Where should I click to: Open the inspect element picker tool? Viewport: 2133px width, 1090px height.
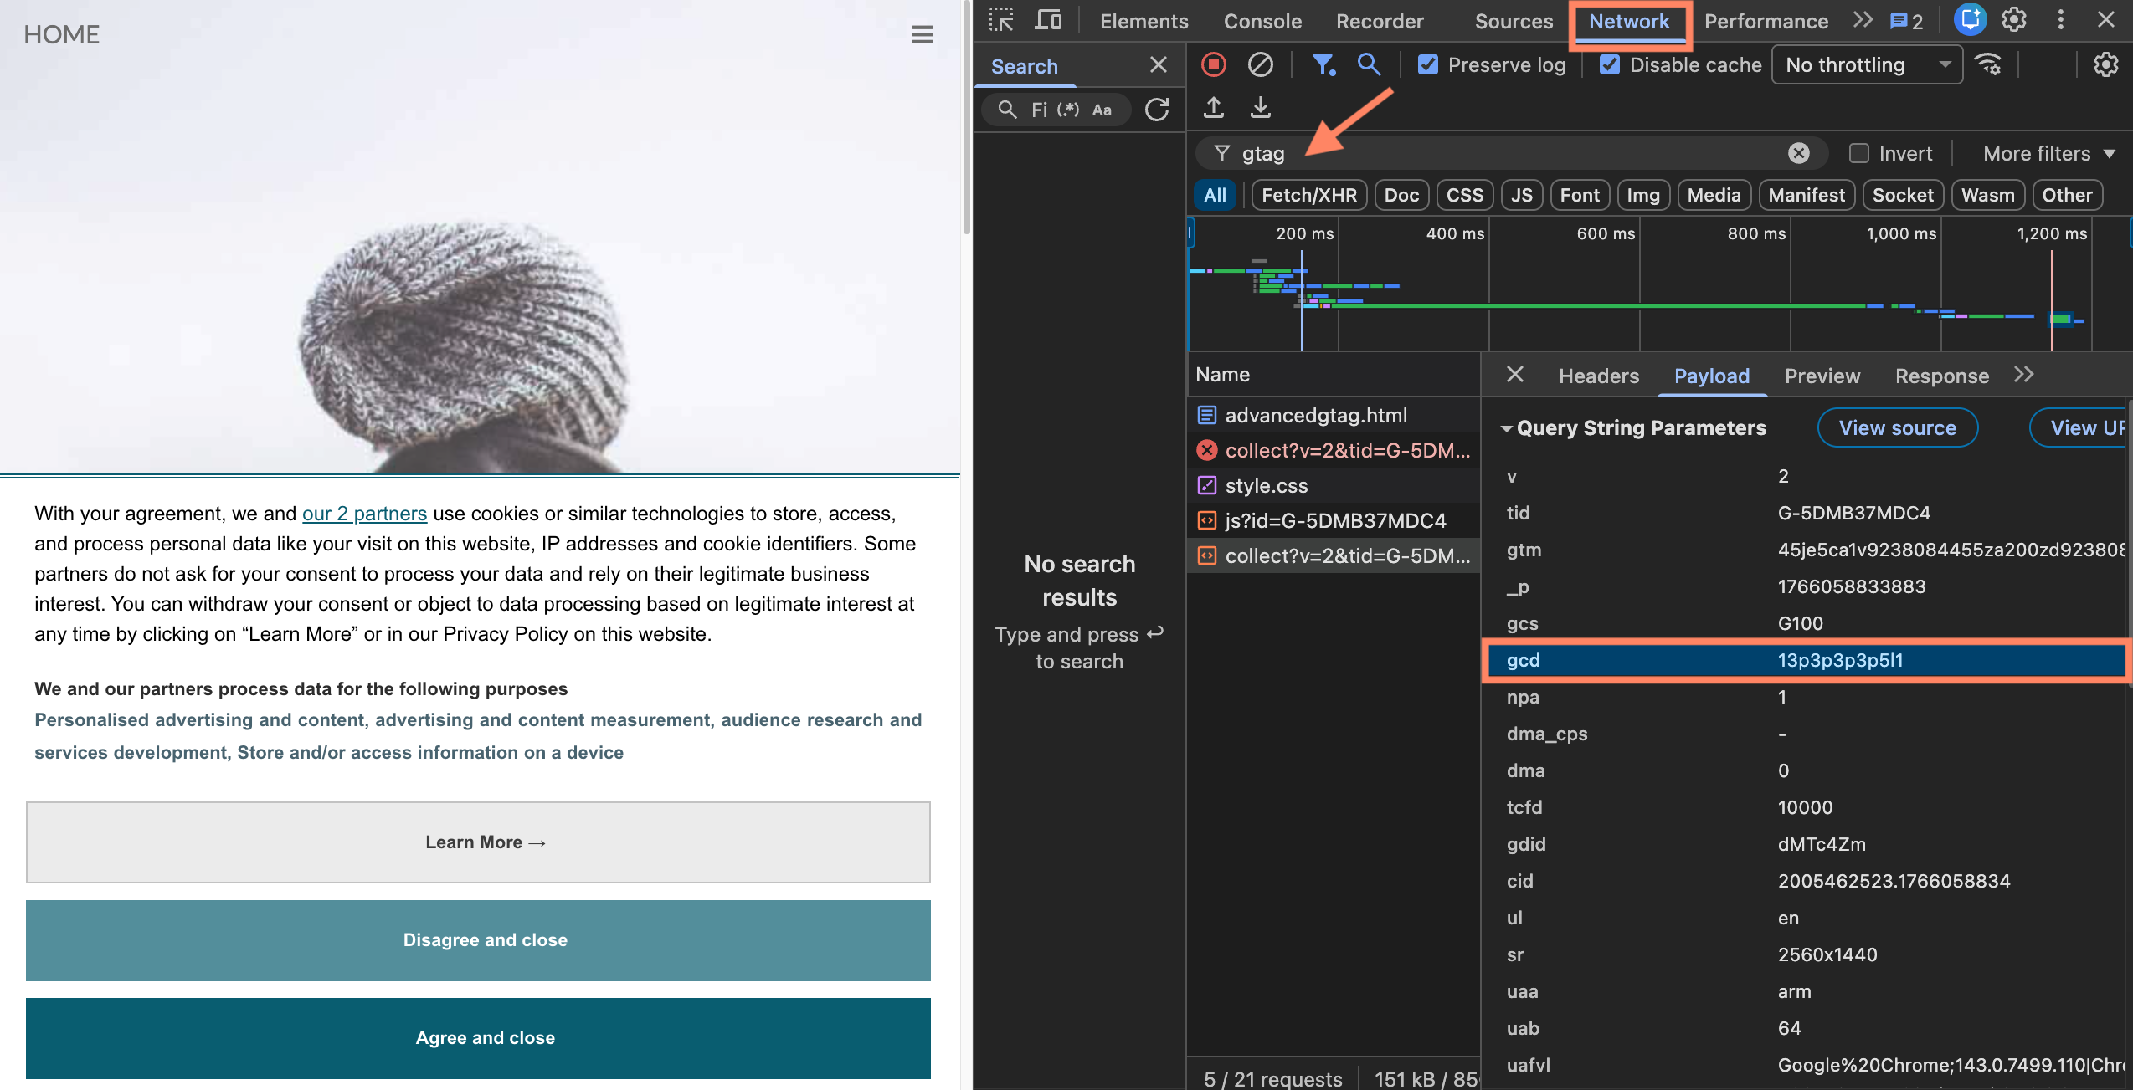1001,20
